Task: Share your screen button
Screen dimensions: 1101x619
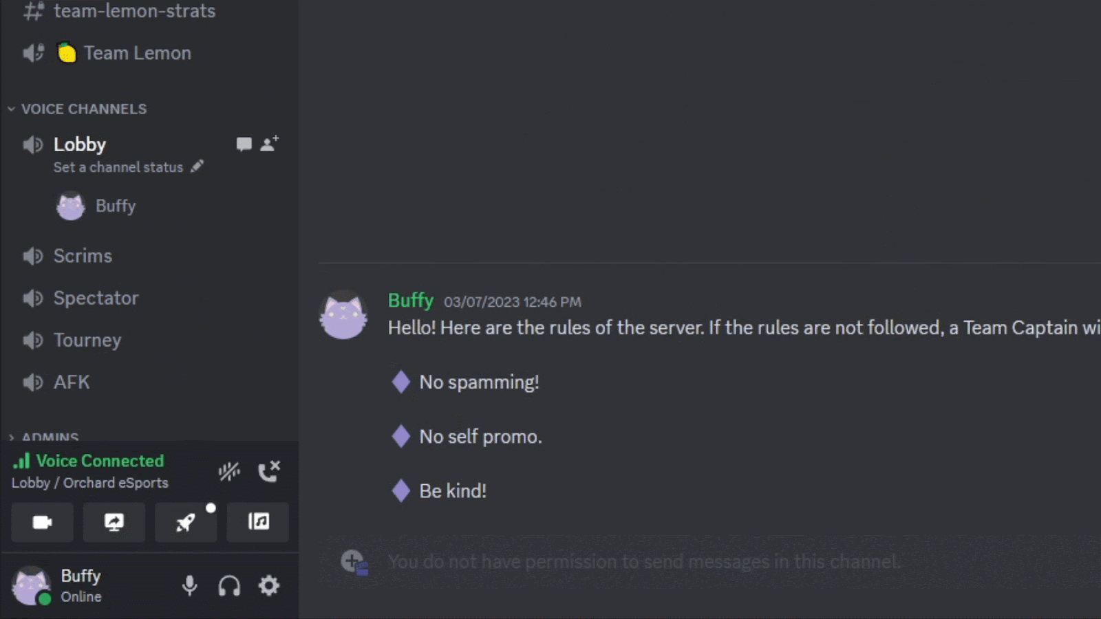Action: point(114,522)
